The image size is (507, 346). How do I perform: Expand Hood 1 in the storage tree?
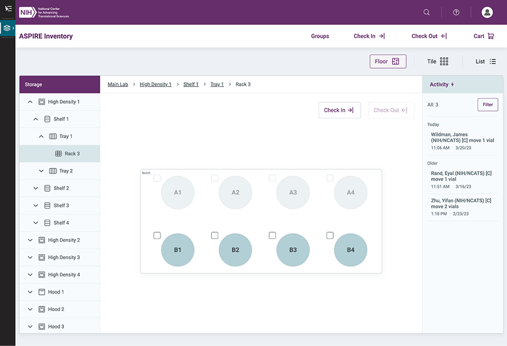30,292
